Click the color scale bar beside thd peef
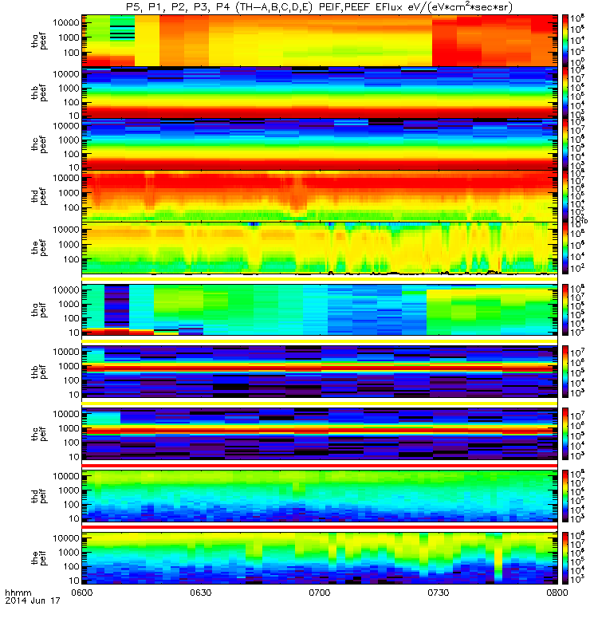 (x=565, y=196)
